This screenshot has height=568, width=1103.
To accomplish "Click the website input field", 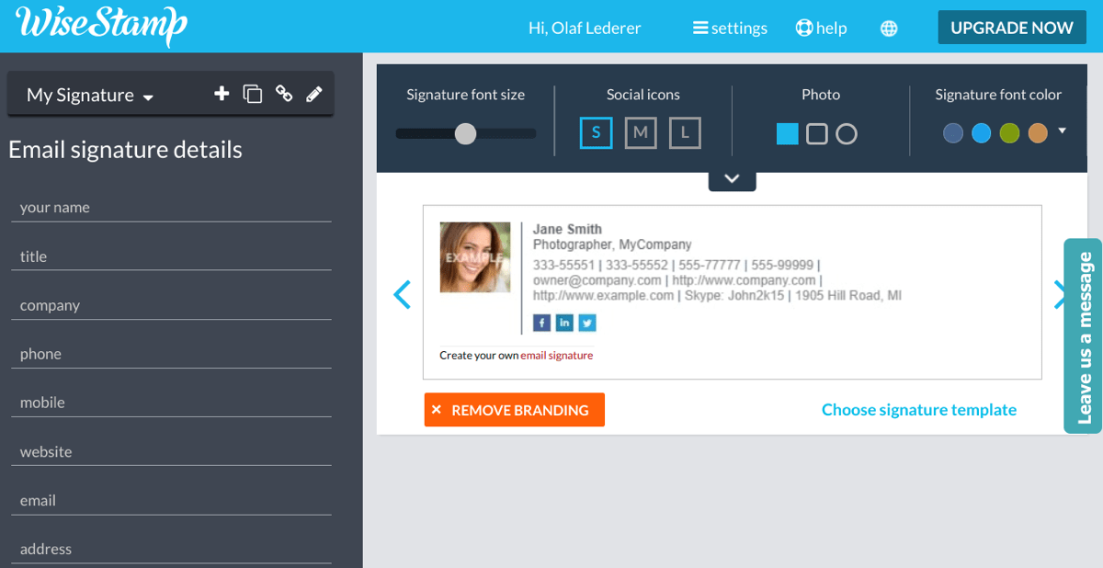I will tap(171, 451).
